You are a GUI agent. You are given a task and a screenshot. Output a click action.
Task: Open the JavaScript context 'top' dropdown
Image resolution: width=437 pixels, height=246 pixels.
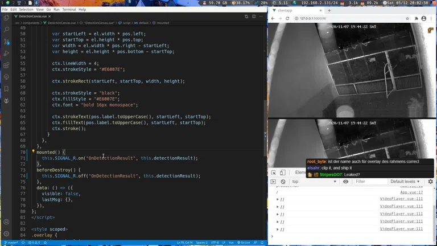click(x=314, y=182)
